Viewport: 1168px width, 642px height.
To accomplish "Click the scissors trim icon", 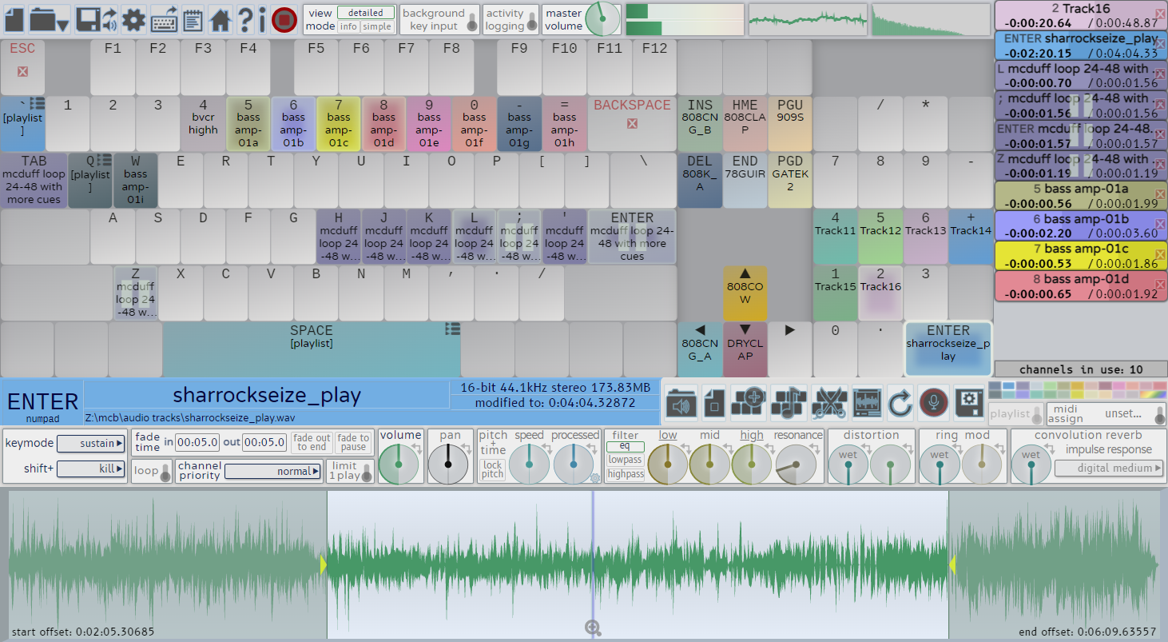I will [x=828, y=401].
